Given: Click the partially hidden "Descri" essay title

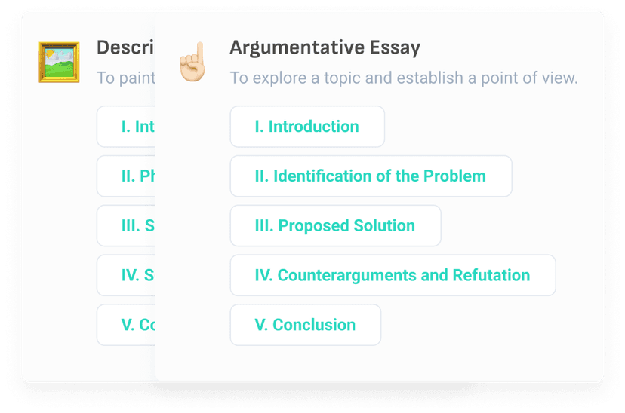Looking at the screenshot, I should tap(125, 47).
